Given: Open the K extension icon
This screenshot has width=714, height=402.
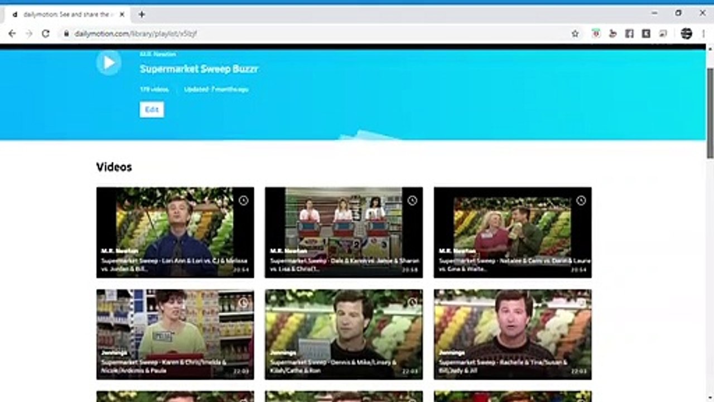Looking at the screenshot, I should coord(646,33).
